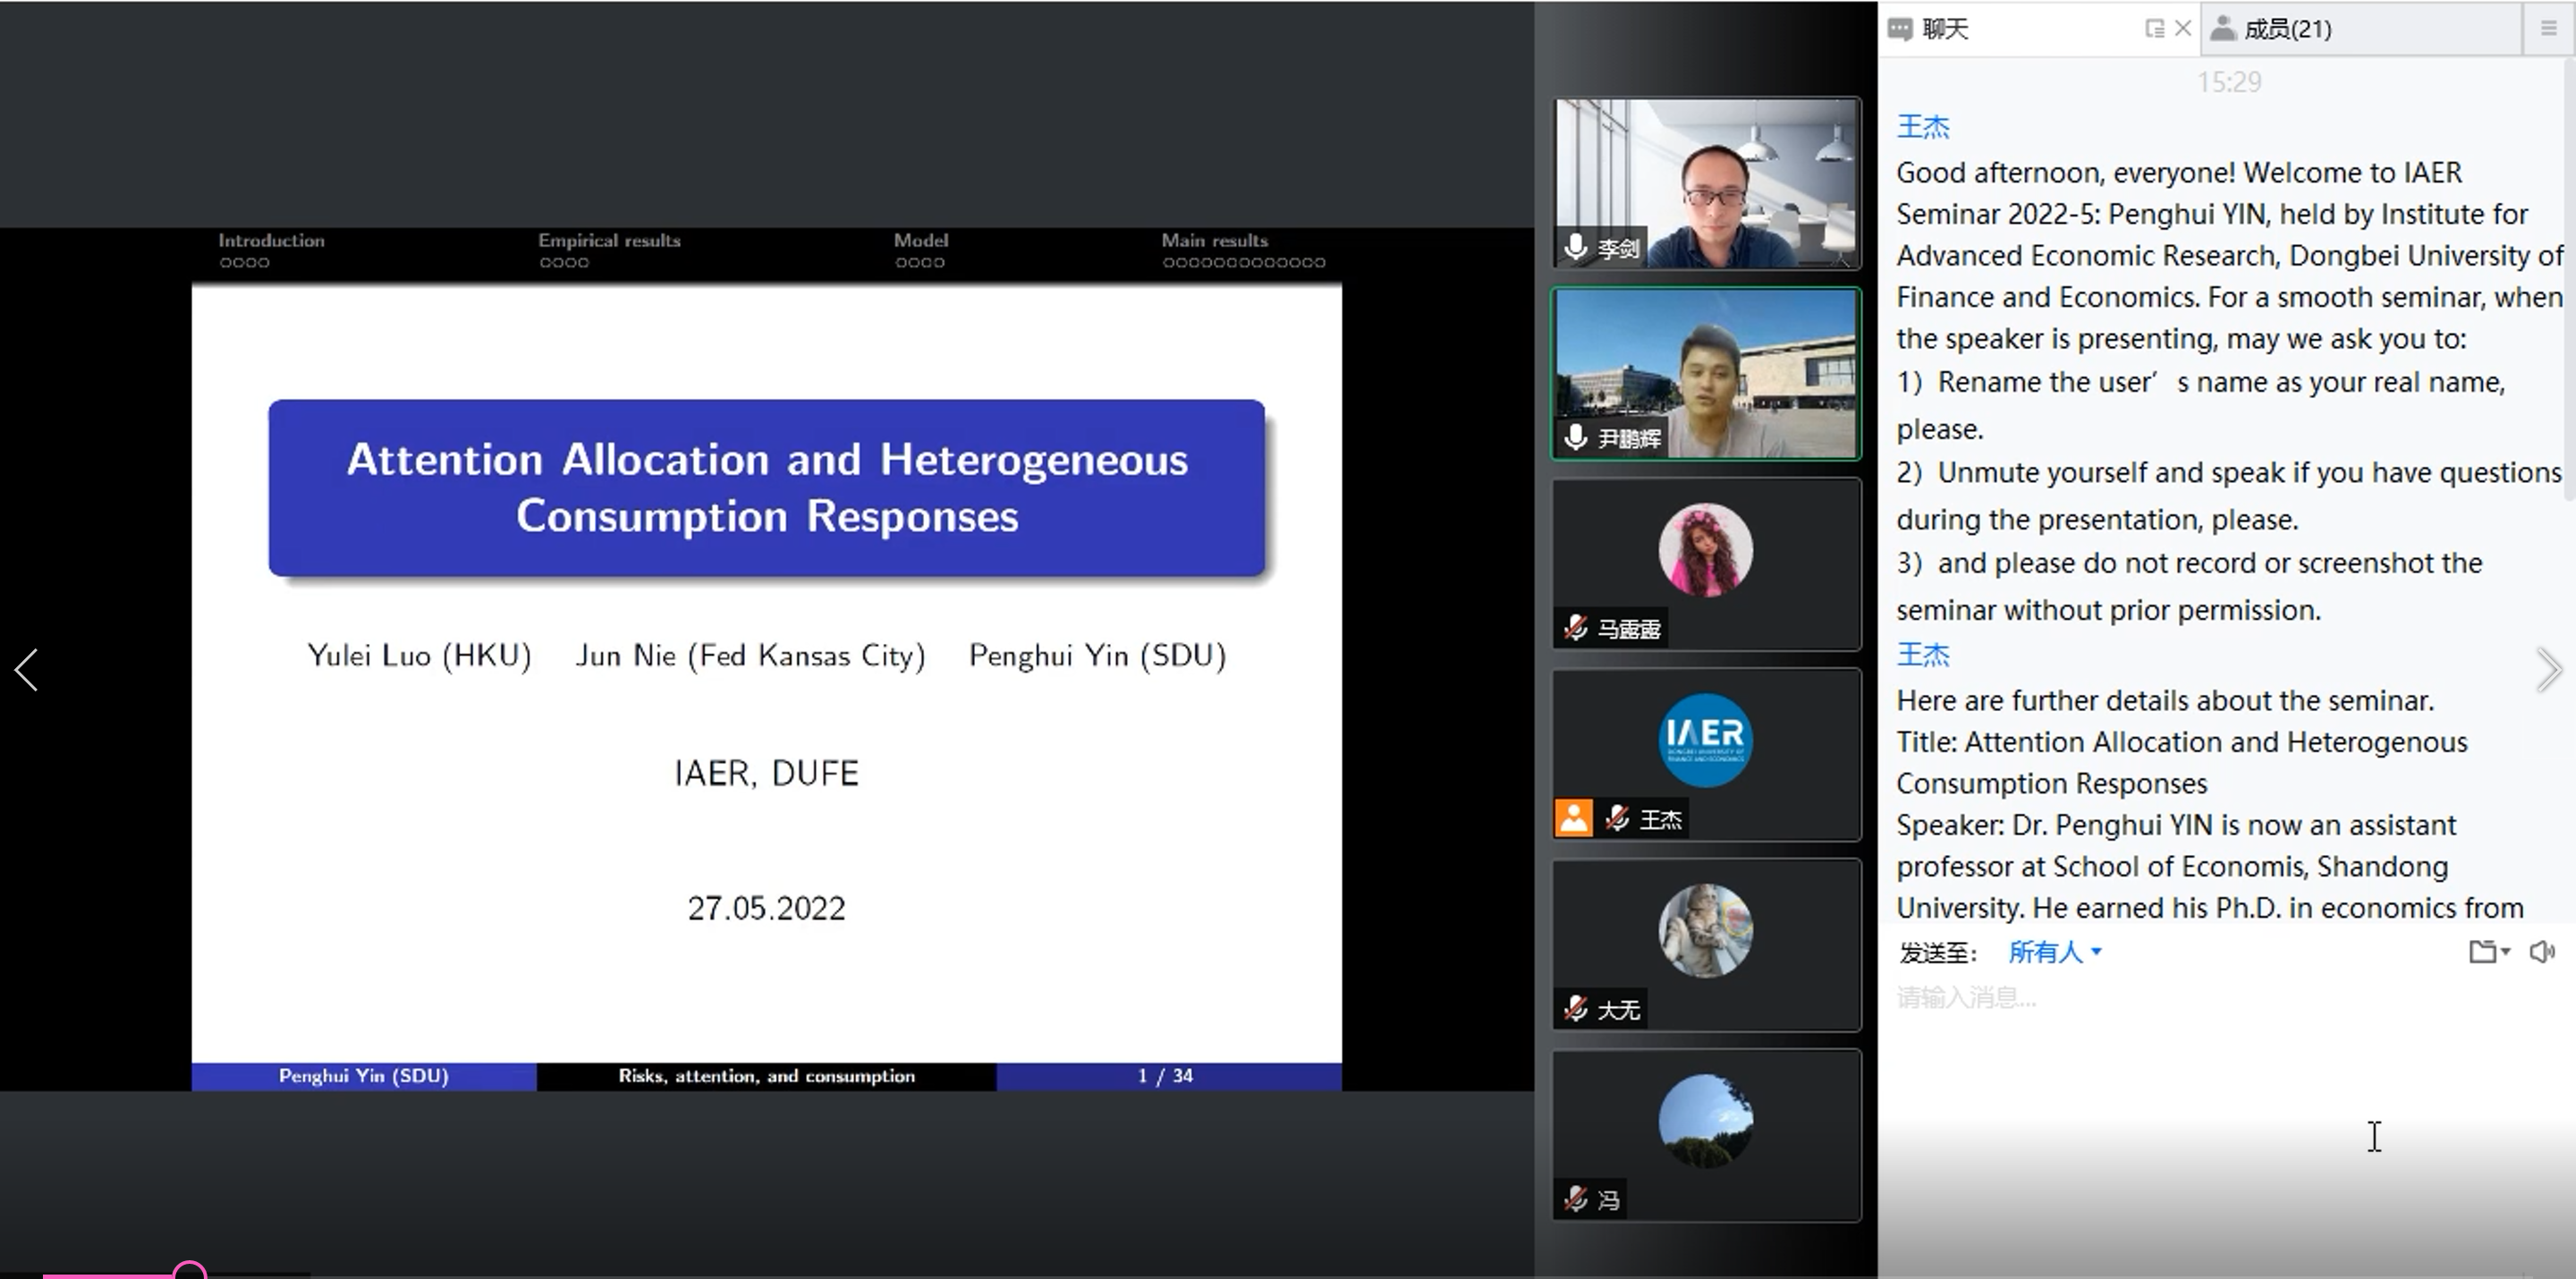The width and height of the screenshot is (2576, 1279).
Task: Collapse side panel with right arrow
Action: (2548, 670)
